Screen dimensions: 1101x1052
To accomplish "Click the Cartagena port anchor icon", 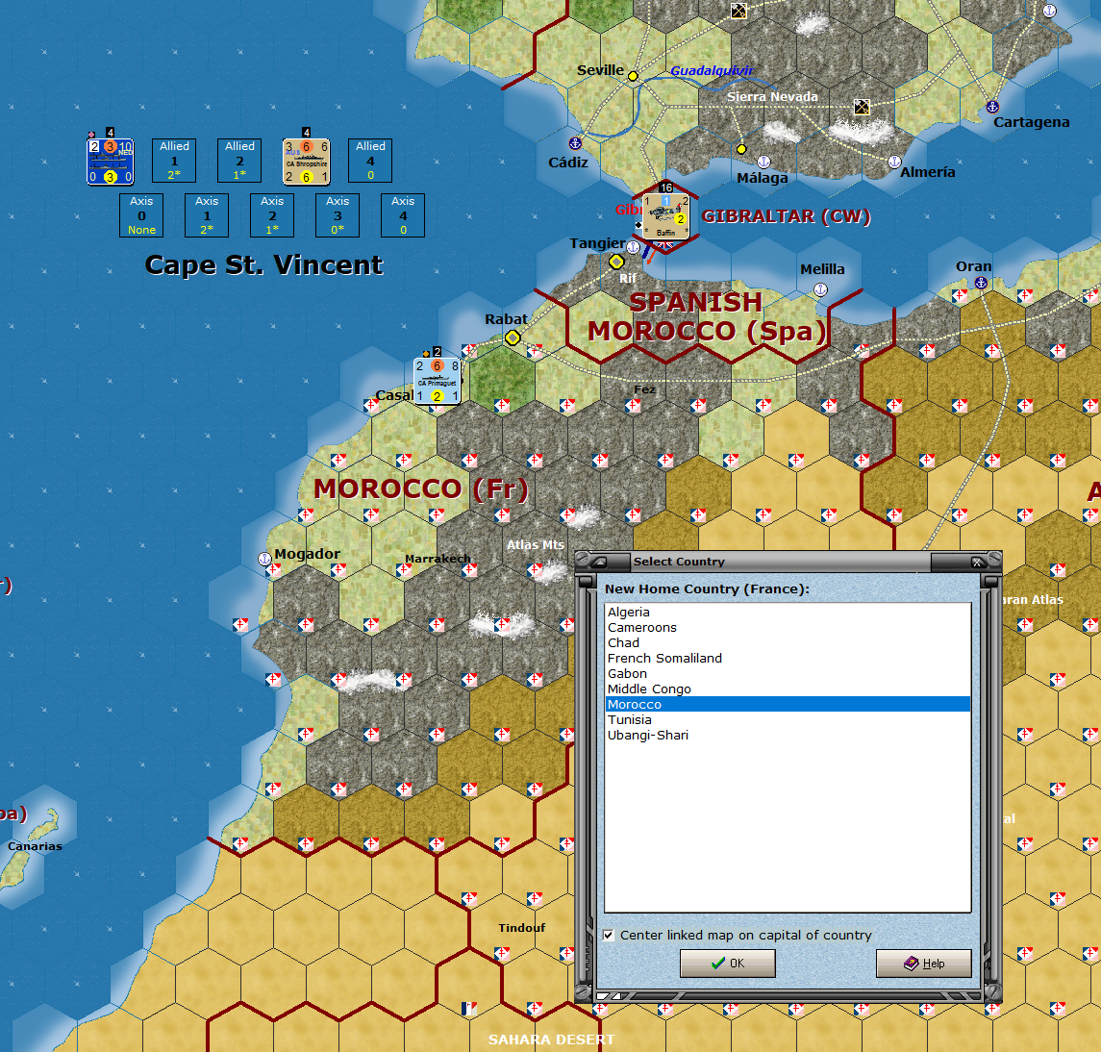I will point(992,107).
